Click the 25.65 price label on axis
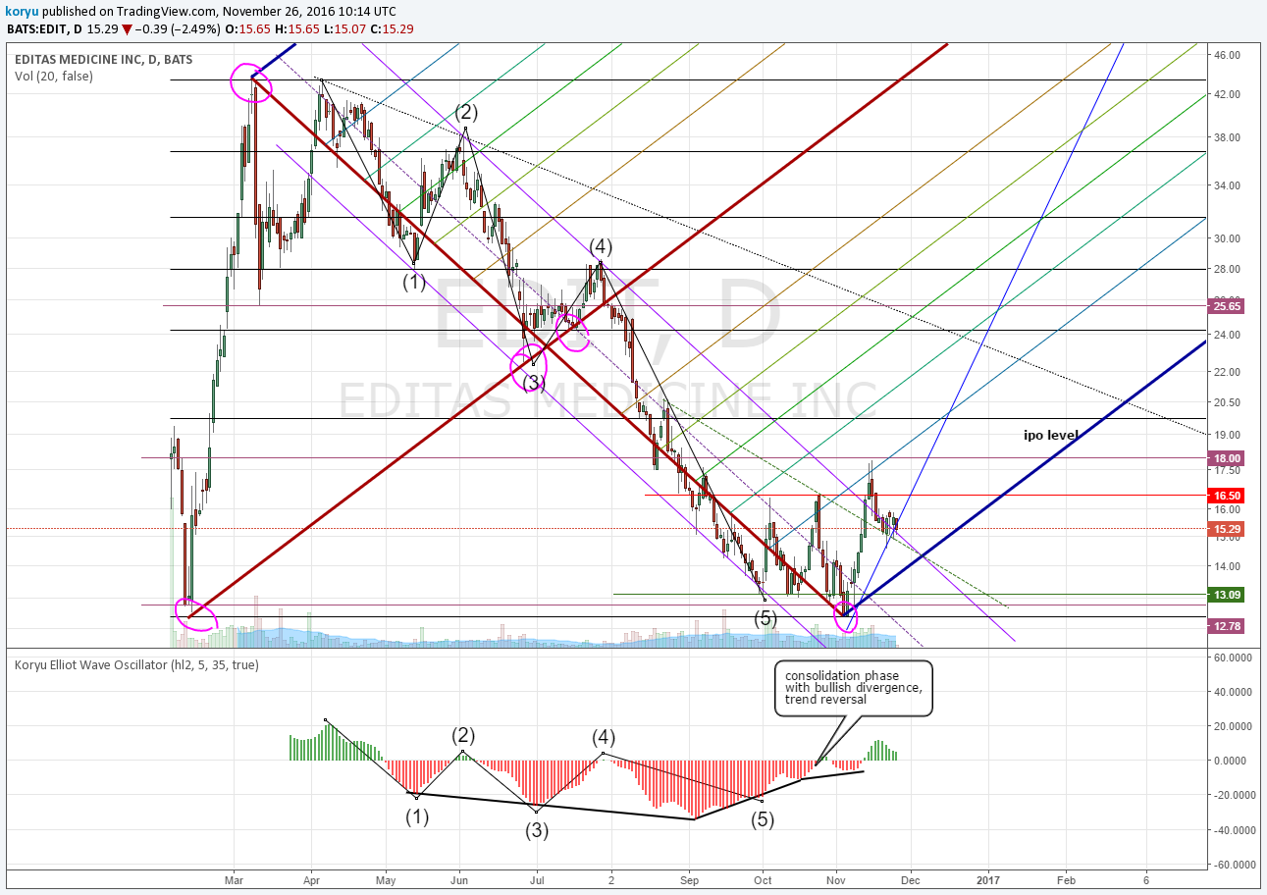This screenshot has height=895, width=1267. 1228,306
